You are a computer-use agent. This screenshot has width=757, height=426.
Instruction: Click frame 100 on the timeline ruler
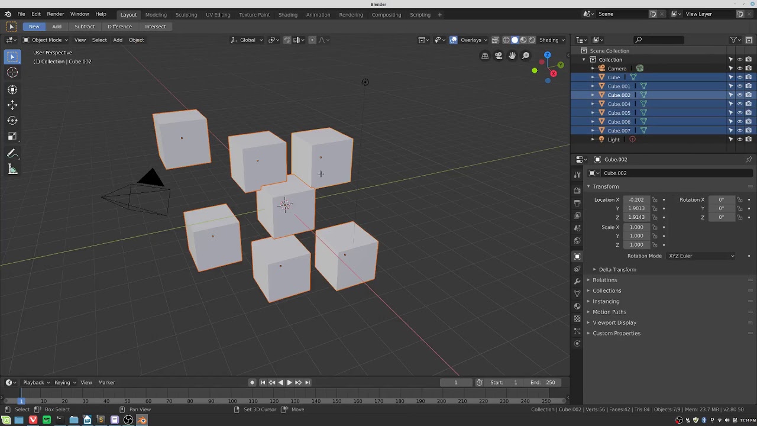[x=232, y=401]
